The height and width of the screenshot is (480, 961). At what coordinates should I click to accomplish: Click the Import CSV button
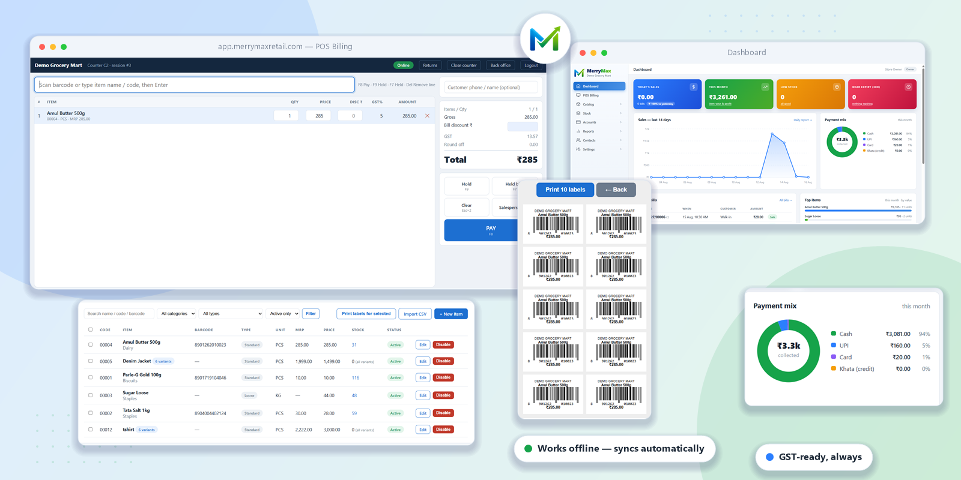(x=415, y=314)
